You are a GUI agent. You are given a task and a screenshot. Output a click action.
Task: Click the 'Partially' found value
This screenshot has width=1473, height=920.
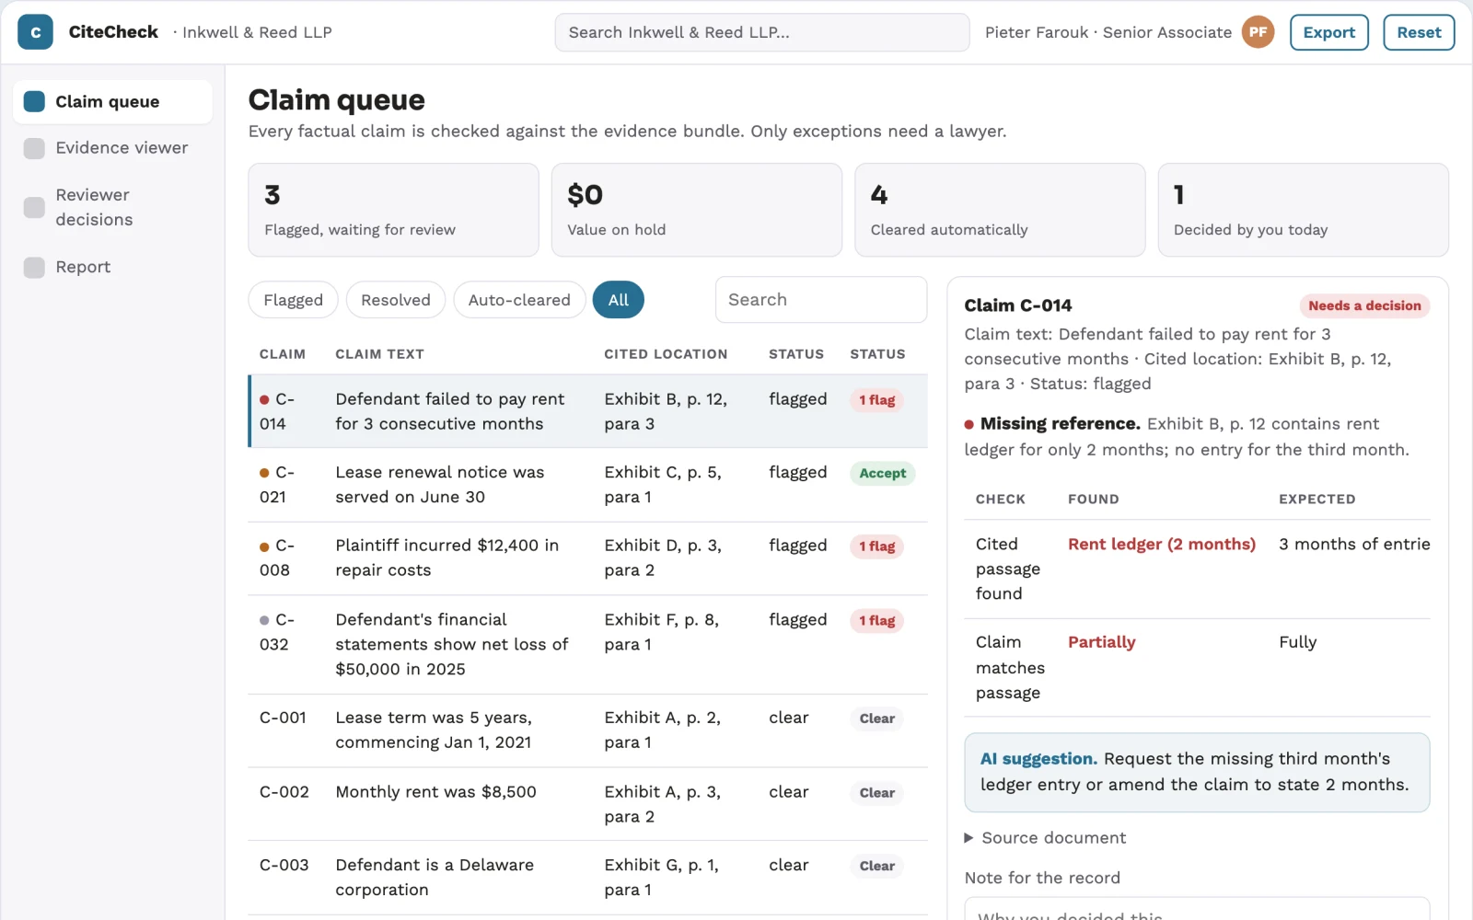tap(1101, 642)
